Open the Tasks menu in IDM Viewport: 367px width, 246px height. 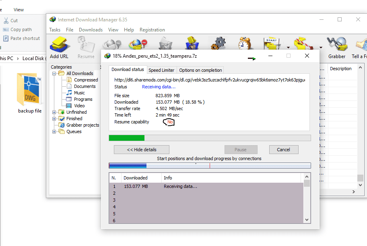55,30
